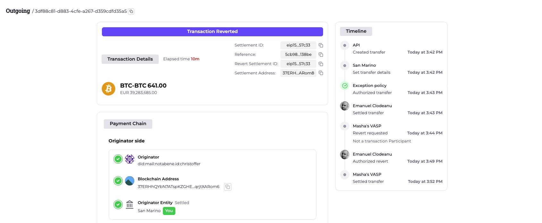542x223 pixels.
Task: Click the Exception policy timeline title
Action: click(x=370, y=86)
